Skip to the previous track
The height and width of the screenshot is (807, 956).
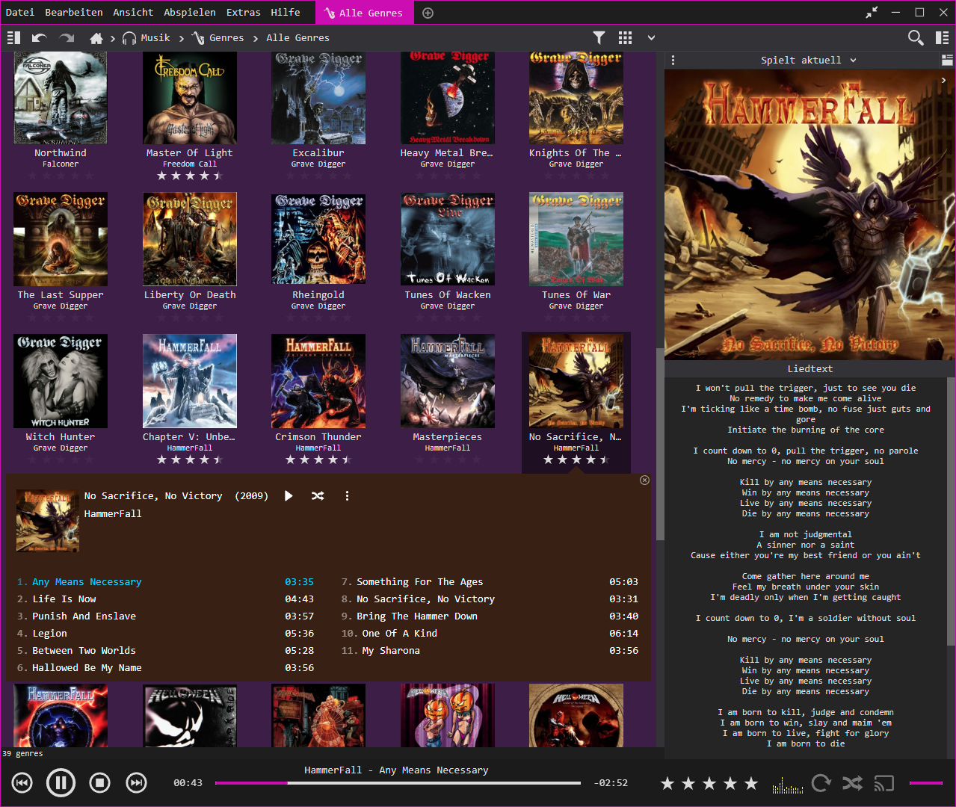[22, 782]
